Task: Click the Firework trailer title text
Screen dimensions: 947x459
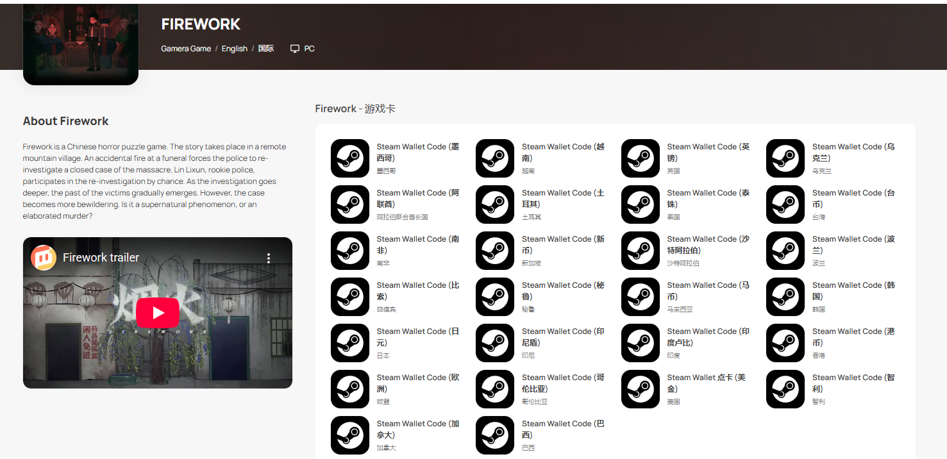Action: coord(101,258)
